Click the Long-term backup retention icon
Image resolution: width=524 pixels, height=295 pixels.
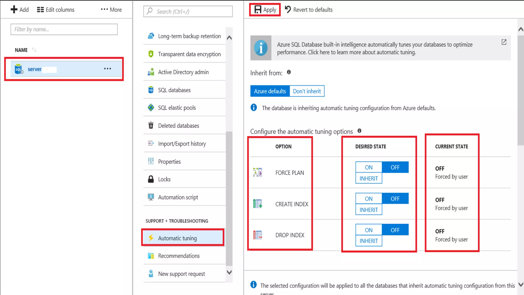151,36
